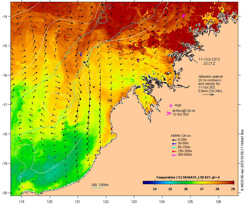This screenshot has height=204, width=246.
Task: Click the 0-30m depth label
Action: pyautogui.click(x=182, y=140)
